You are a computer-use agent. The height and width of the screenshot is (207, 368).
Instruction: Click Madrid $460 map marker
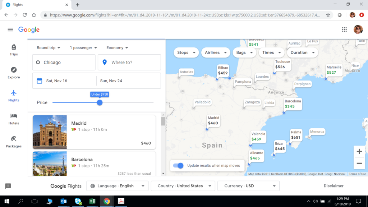click(213, 120)
